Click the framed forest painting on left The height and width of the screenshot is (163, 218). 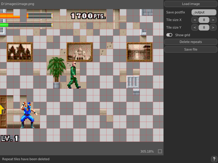click(20, 52)
